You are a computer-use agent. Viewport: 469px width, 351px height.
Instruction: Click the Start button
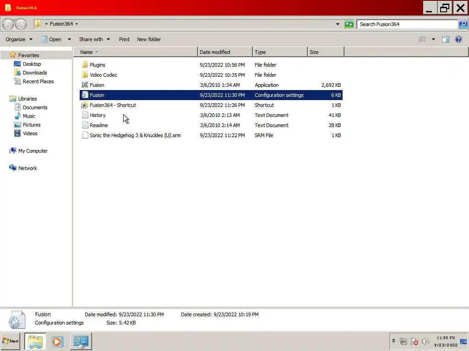tap(10, 341)
